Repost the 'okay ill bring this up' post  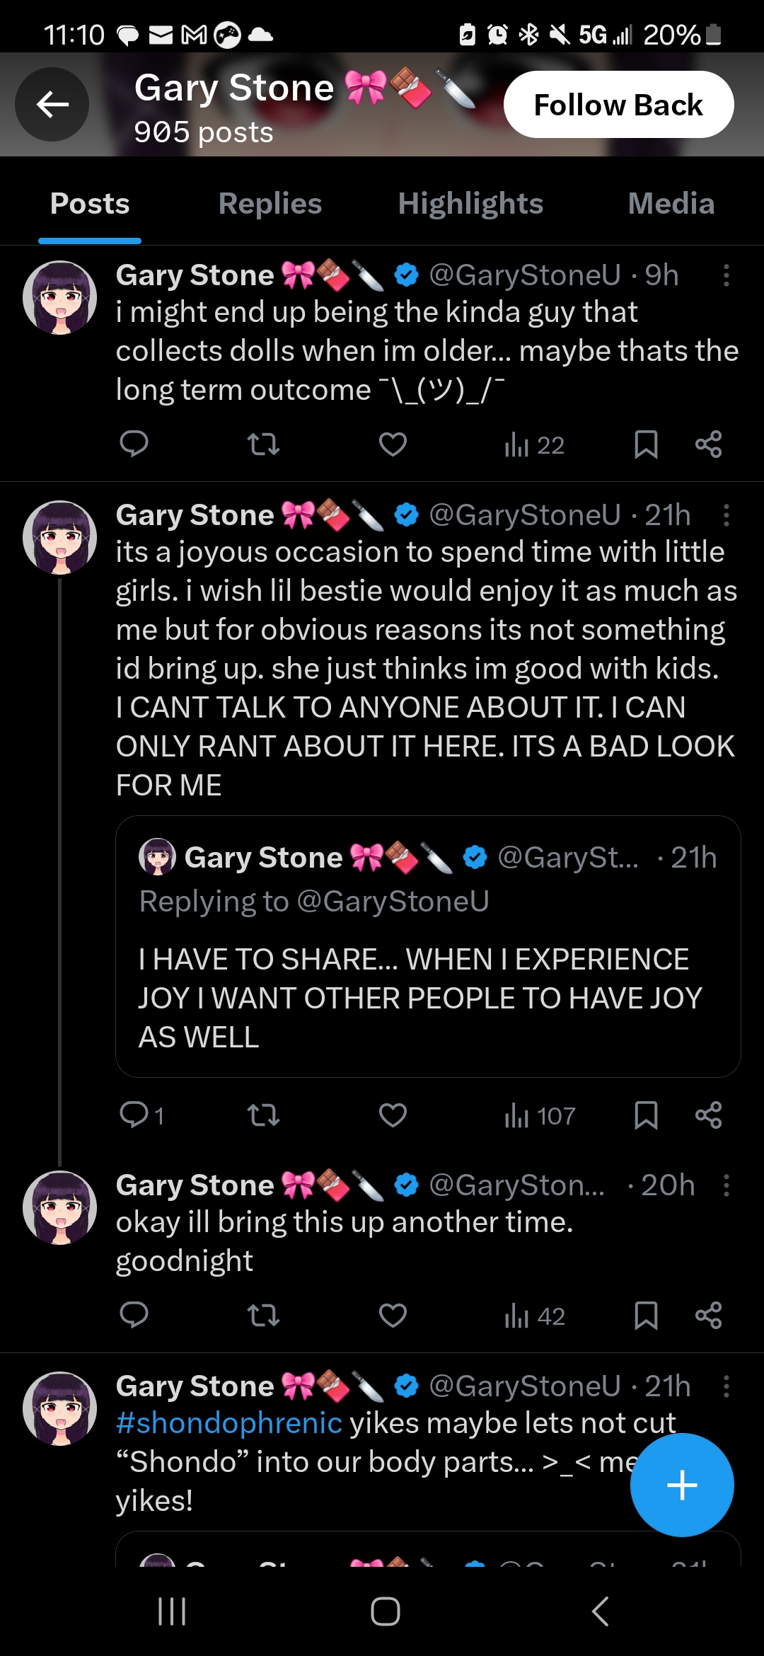[263, 1316]
